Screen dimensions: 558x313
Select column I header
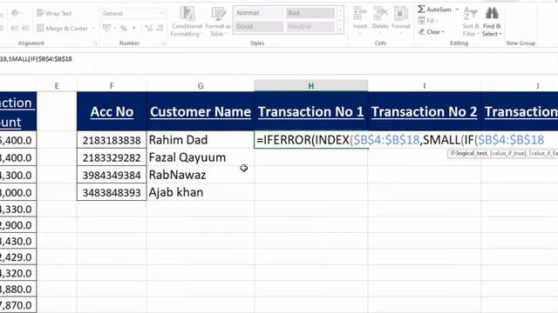point(425,86)
